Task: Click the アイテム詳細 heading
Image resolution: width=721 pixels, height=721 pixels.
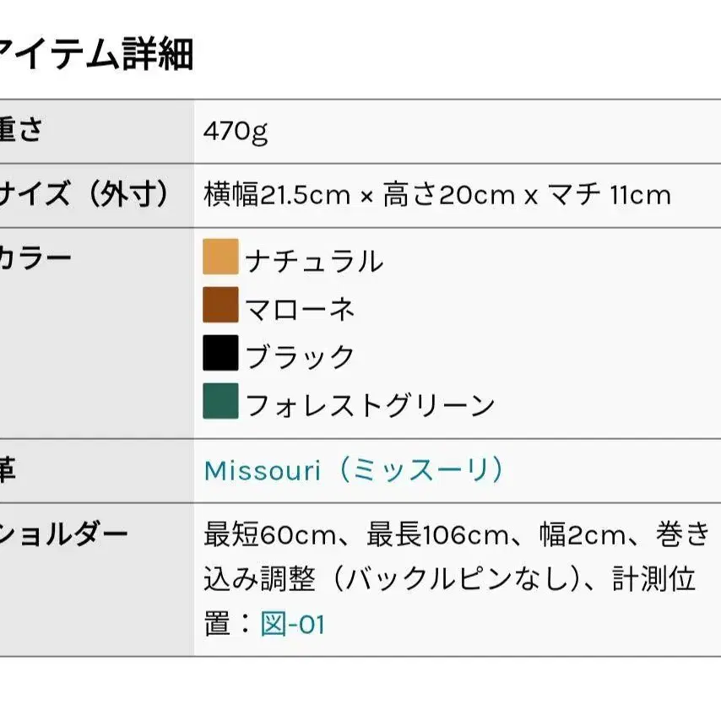Action: 95,55
